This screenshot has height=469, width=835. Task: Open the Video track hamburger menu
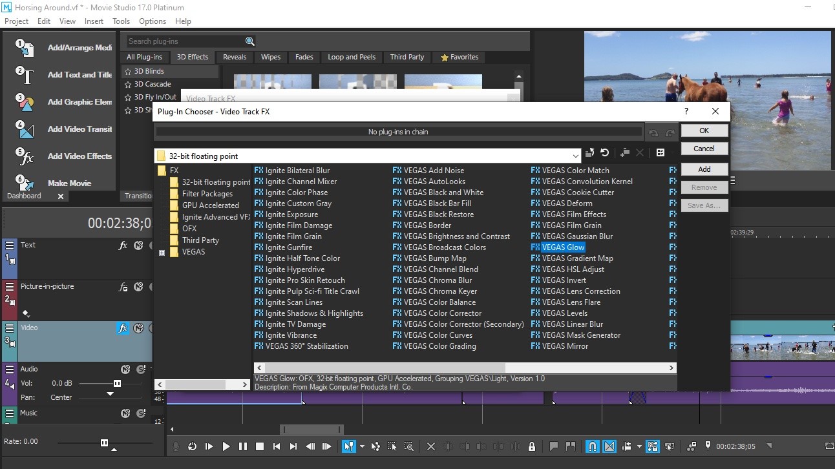click(10, 328)
